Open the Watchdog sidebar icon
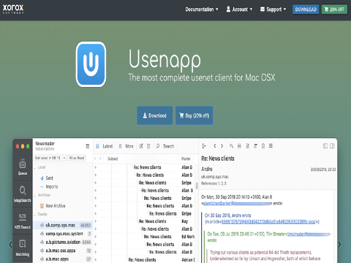This screenshot has width=351, height=263. 22,248
